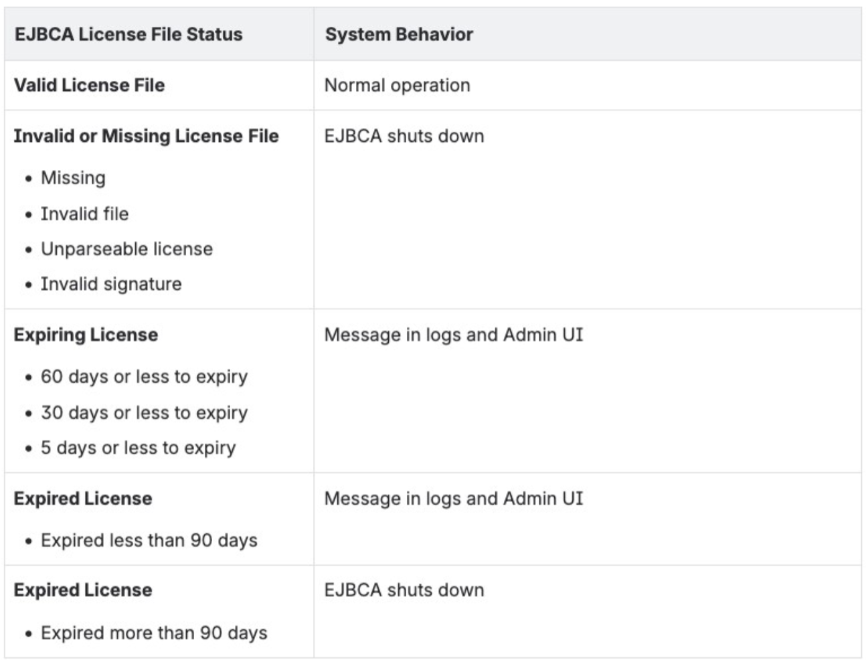Select "60 days or less to expiry"
Image resolution: width=866 pixels, height=660 pixels.
[x=144, y=377]
